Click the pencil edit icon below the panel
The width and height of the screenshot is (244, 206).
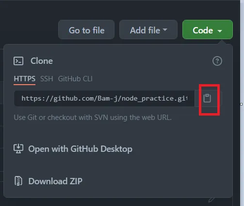[x=211, y=200]
